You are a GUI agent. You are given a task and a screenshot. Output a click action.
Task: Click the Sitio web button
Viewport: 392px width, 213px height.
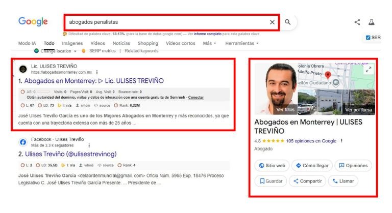pyautogui.click(x=272, y=166)
